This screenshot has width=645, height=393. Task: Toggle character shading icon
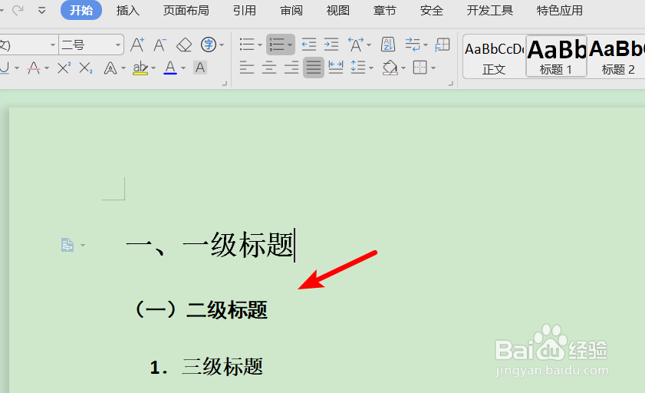200,68
